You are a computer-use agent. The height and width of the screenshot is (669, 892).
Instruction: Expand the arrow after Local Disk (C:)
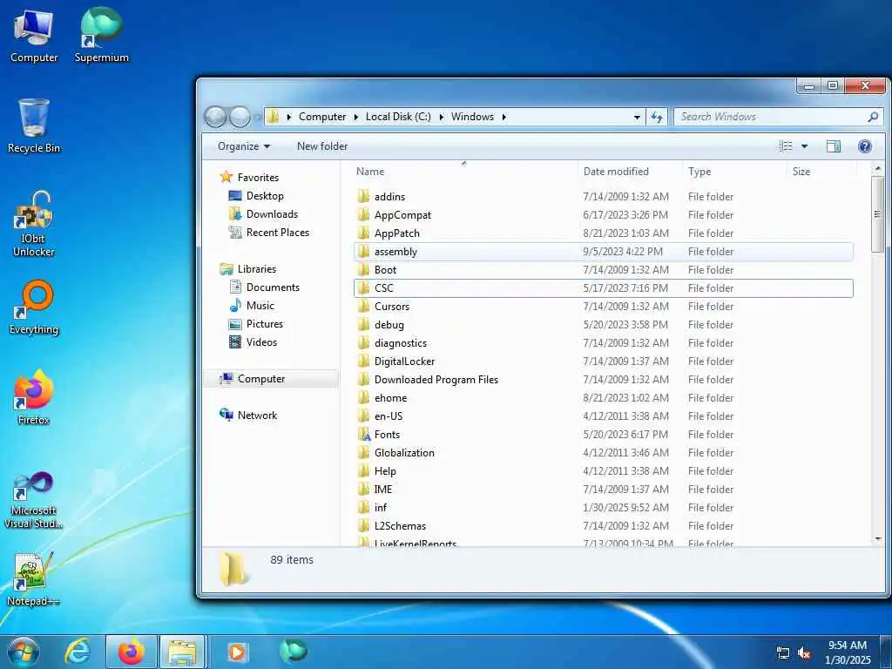[441, 117]
